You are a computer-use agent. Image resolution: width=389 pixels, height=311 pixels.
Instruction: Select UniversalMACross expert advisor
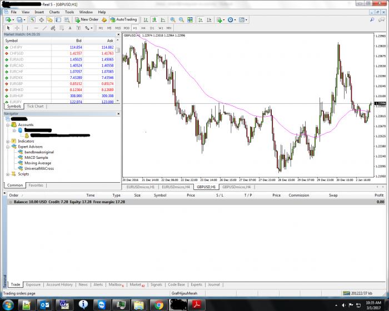[x=39, y=168]
